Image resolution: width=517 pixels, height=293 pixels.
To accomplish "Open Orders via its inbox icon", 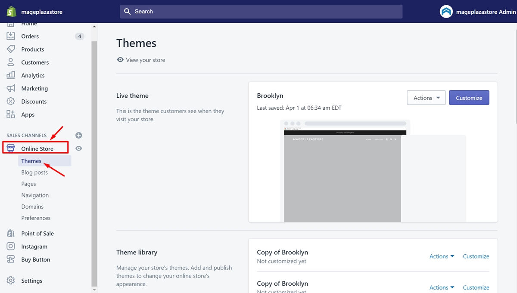I will click(x=11, y=36).
